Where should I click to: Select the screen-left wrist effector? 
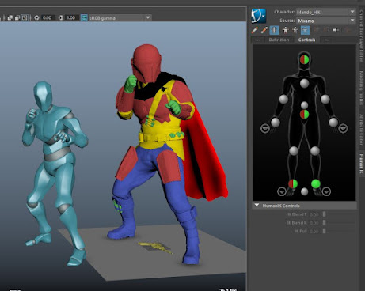click(276, 122)
